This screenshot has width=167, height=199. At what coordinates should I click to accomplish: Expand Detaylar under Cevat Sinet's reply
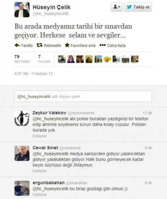40,171
